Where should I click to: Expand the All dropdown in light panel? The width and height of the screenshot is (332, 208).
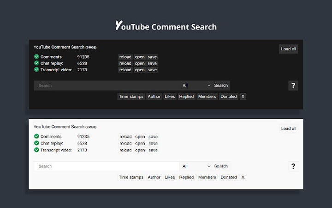196,166
